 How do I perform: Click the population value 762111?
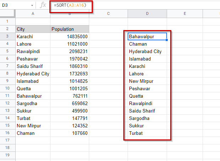[70, 96]
